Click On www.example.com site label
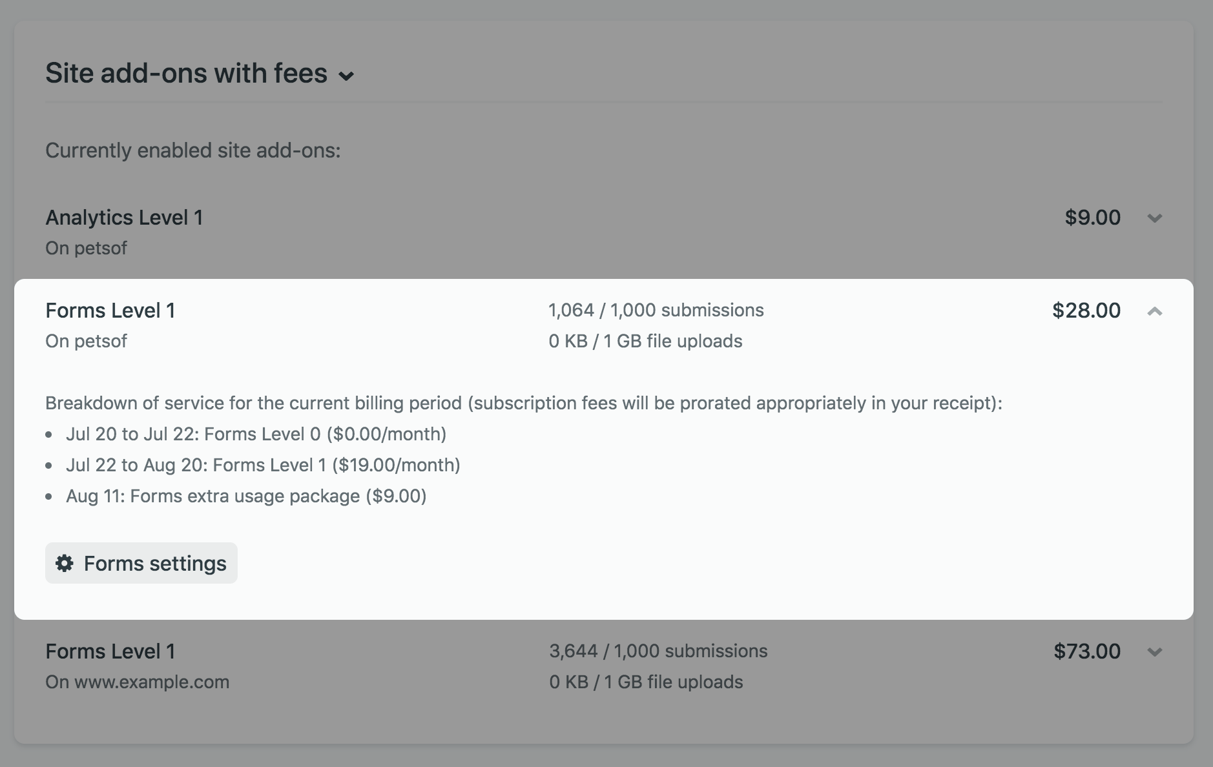Screen dimensions: 1213x767 point(137,682)
